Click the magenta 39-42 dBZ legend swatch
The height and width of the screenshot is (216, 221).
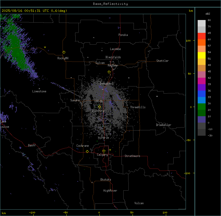coord(202,81)
